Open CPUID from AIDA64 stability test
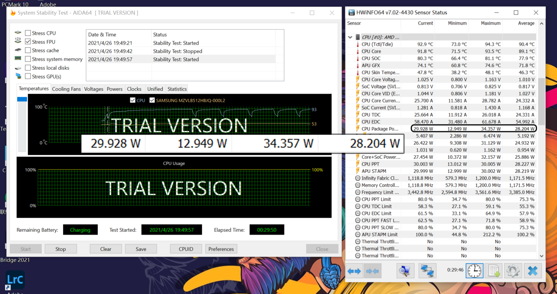Screen dimensions: 557x294 (x=186, y=249)
